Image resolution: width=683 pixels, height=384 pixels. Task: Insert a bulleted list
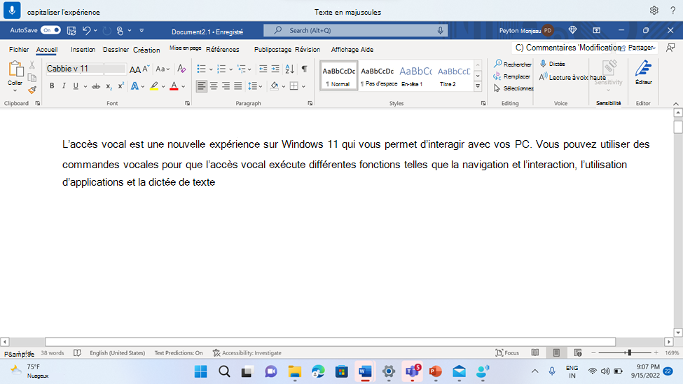pyautogui.click(x=201, y=69)
